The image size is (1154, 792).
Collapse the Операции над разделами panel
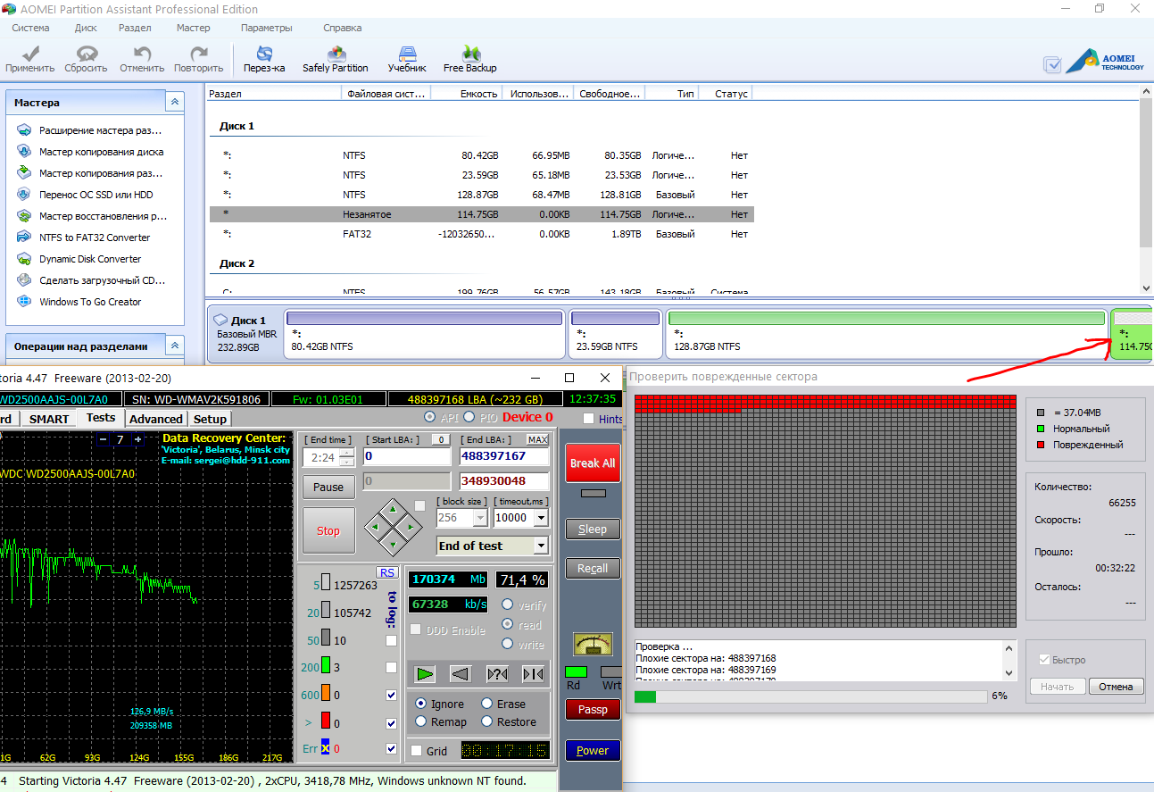(x=175, y=346)
